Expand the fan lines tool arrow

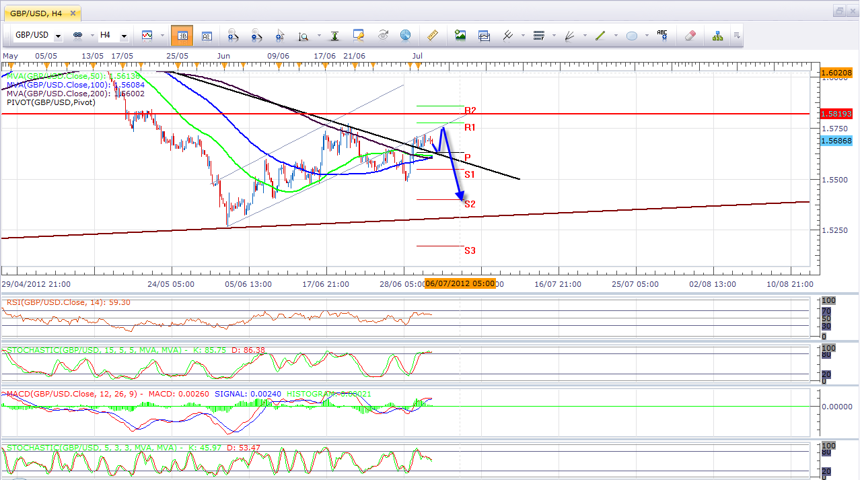pyautogui.click(x=583, y=36)
